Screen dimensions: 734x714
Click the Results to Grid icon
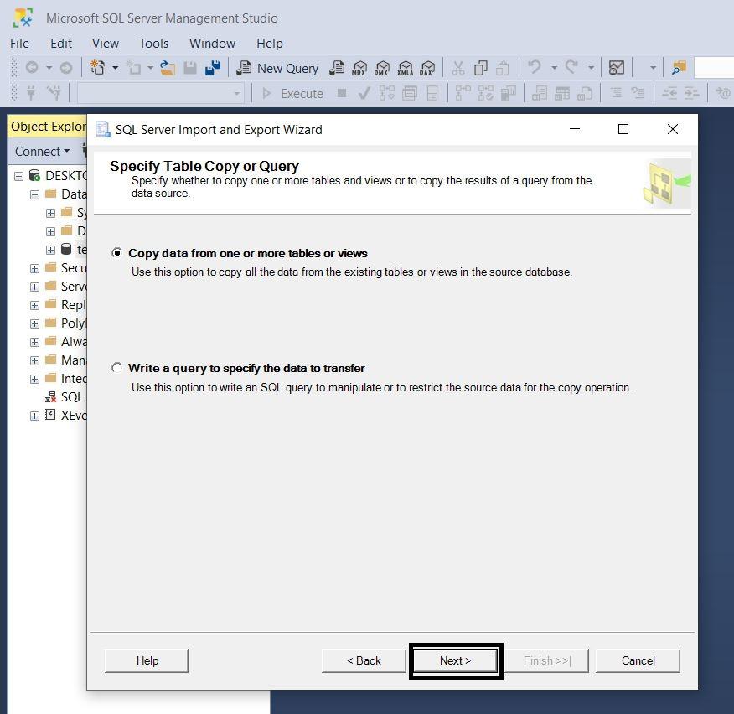562,94
